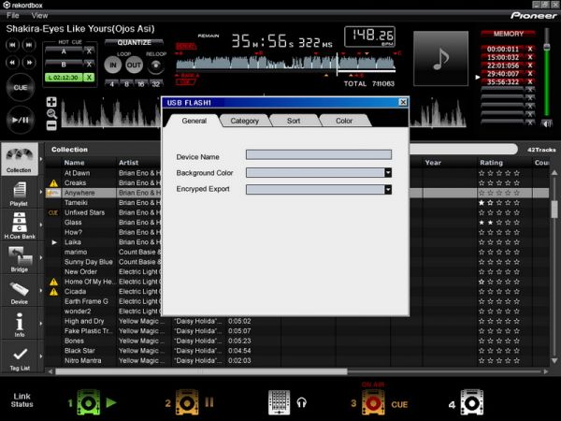The image size is (561, 421).
Task: Trigger hot cue B
Action: 64,65
